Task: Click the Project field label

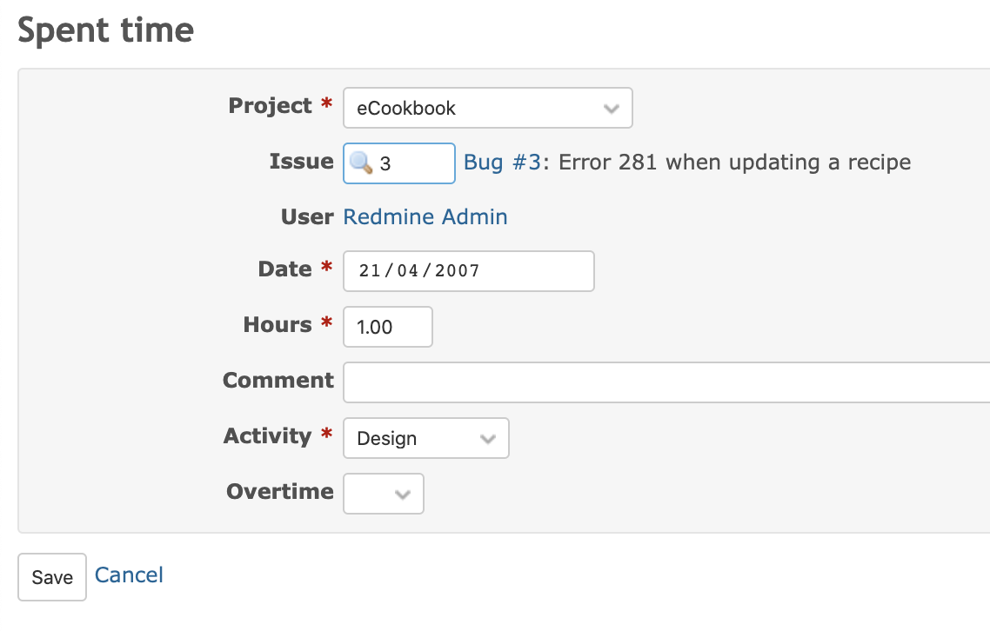Action: (x=271, y=105)
